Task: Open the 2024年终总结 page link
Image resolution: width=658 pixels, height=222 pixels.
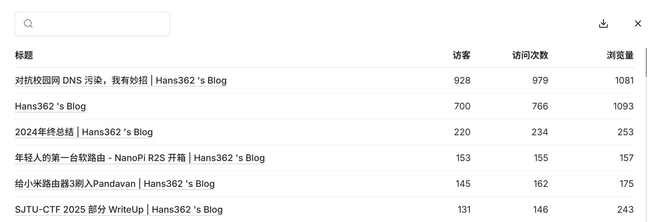Action: [x=84, y=132]
